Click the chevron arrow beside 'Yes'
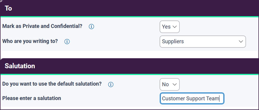This screenshot has width=259, height=110. click(x=174, y=27)
